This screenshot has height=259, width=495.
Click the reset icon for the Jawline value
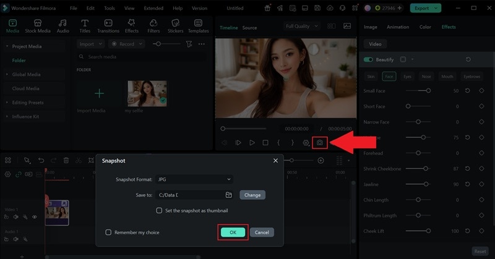pos(468,184)
